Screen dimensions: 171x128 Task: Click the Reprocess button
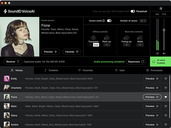pyautogui.click(x=136, y=62)
